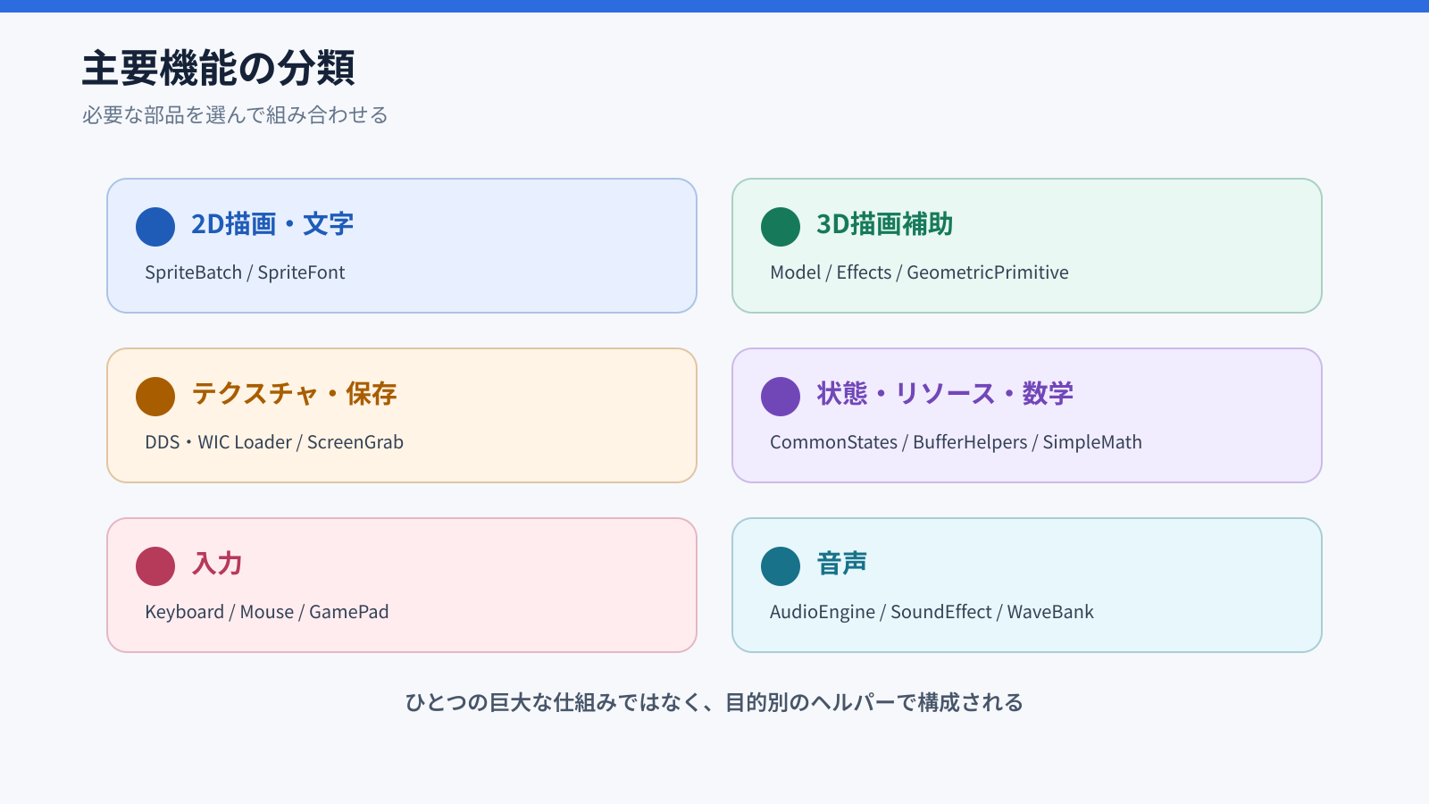1429x804 pixels.
Task: Select the slide title 主要機能の分類
Action: (219, 69)
